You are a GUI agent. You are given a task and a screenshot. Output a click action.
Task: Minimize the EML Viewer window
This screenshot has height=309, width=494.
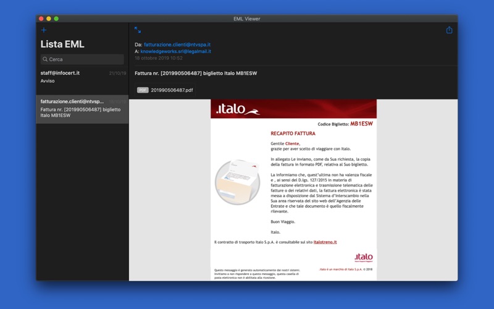coord(49,19)
